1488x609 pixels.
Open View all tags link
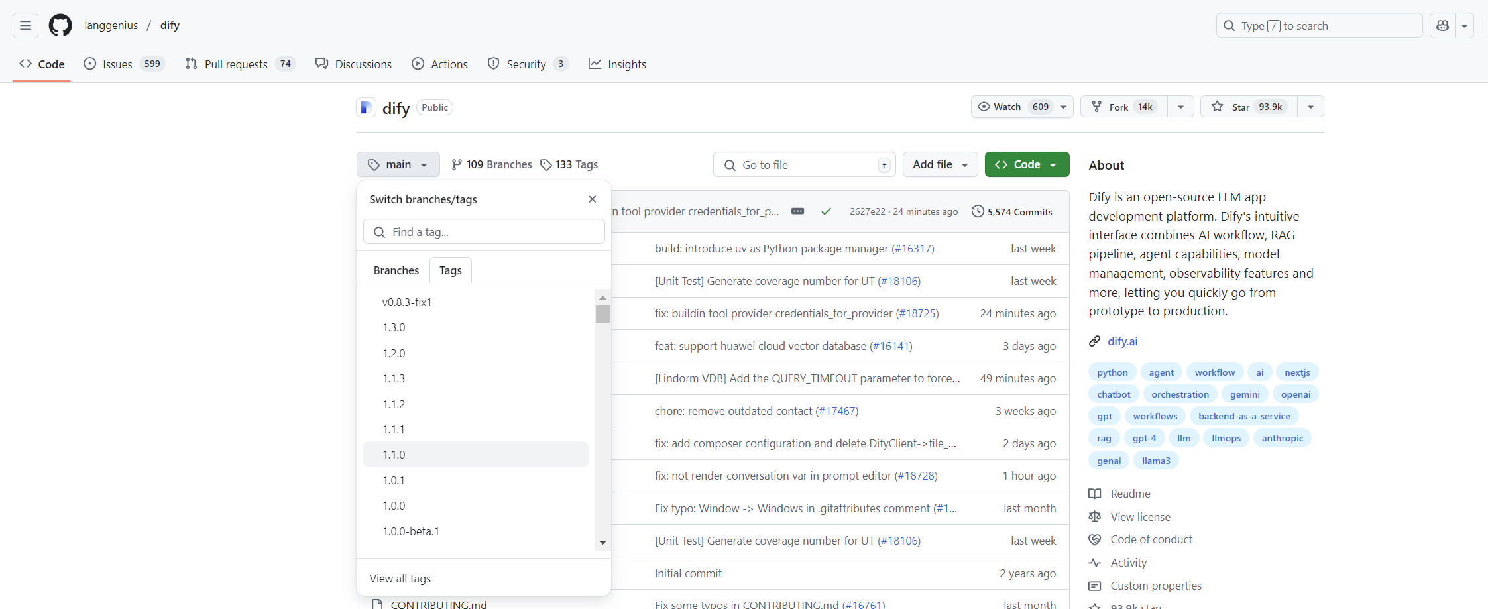point(400,579)
